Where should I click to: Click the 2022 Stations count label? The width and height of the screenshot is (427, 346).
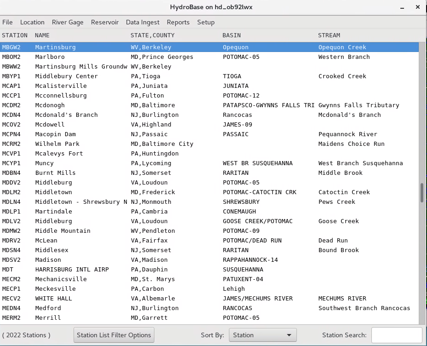(x=26, y=335)
